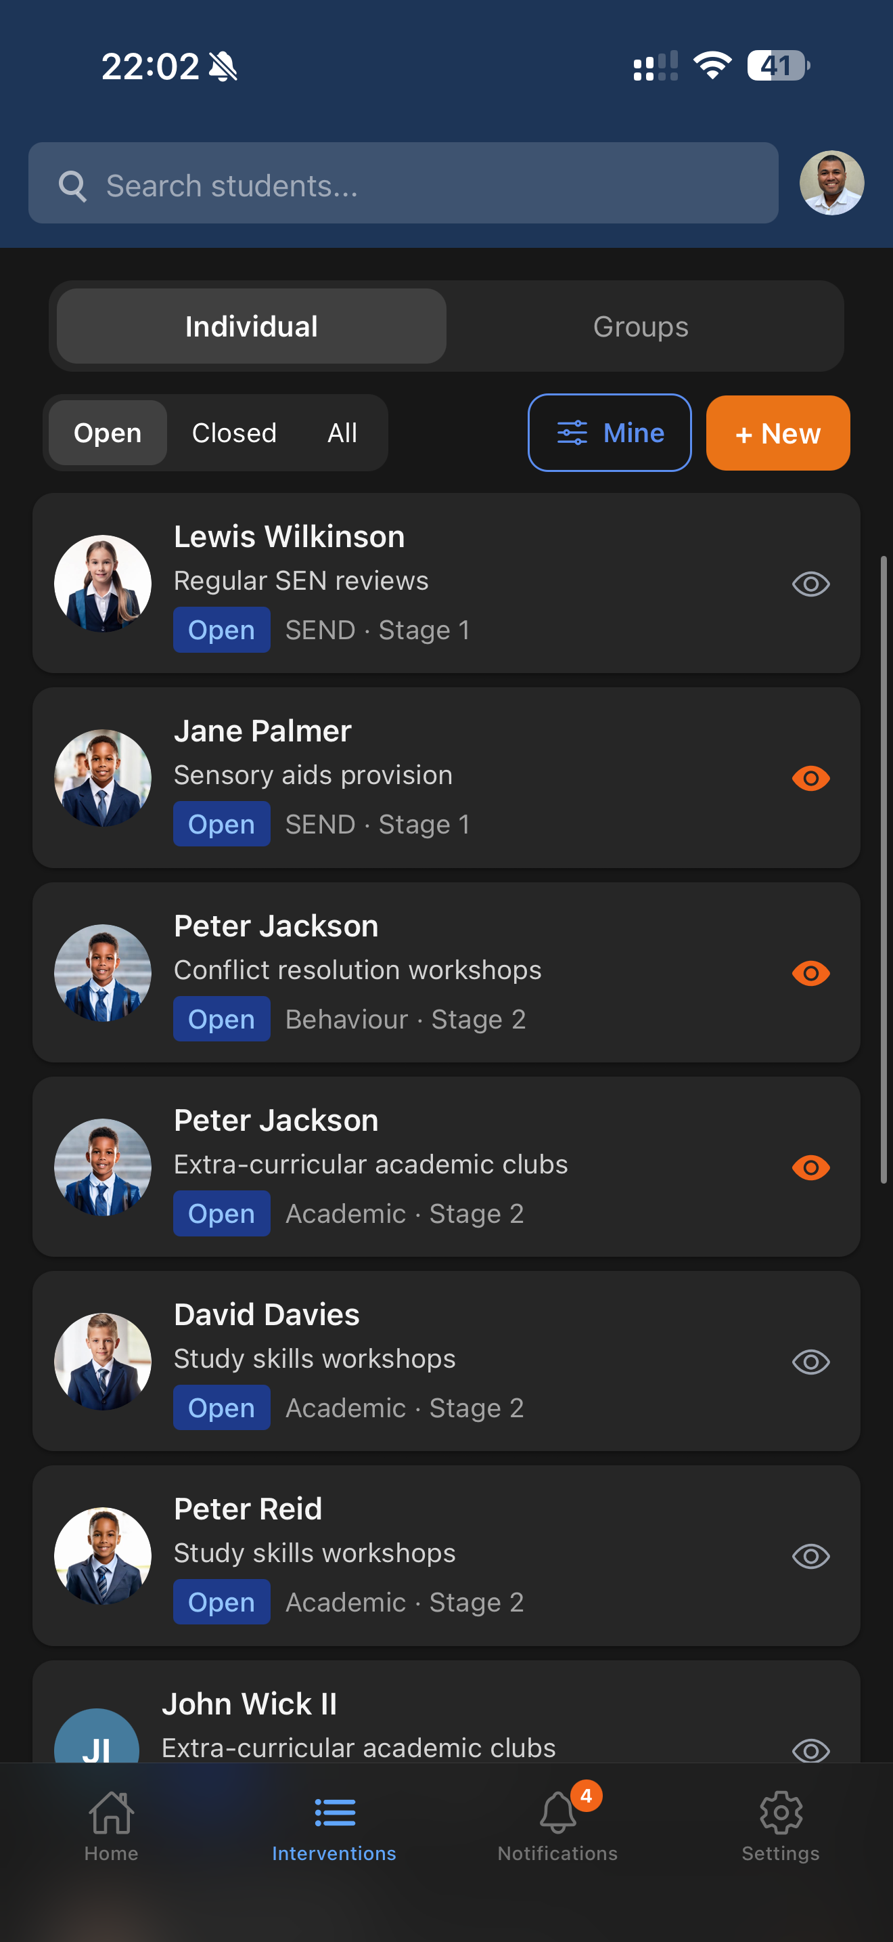Image resolution: width=893 pixels, height=1942 pixels.
Task: Tap David Davies' student photo
Action: 103,1362
